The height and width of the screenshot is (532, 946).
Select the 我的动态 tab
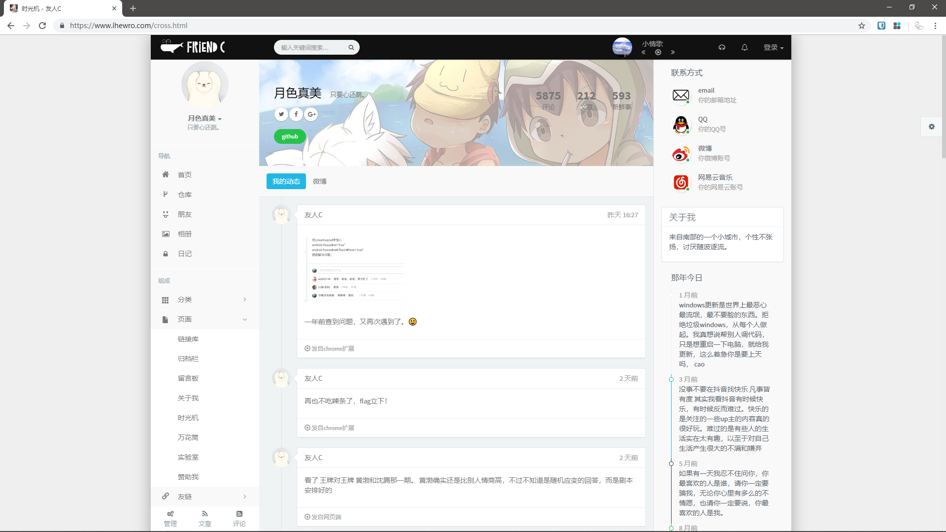tap(286, 181)
